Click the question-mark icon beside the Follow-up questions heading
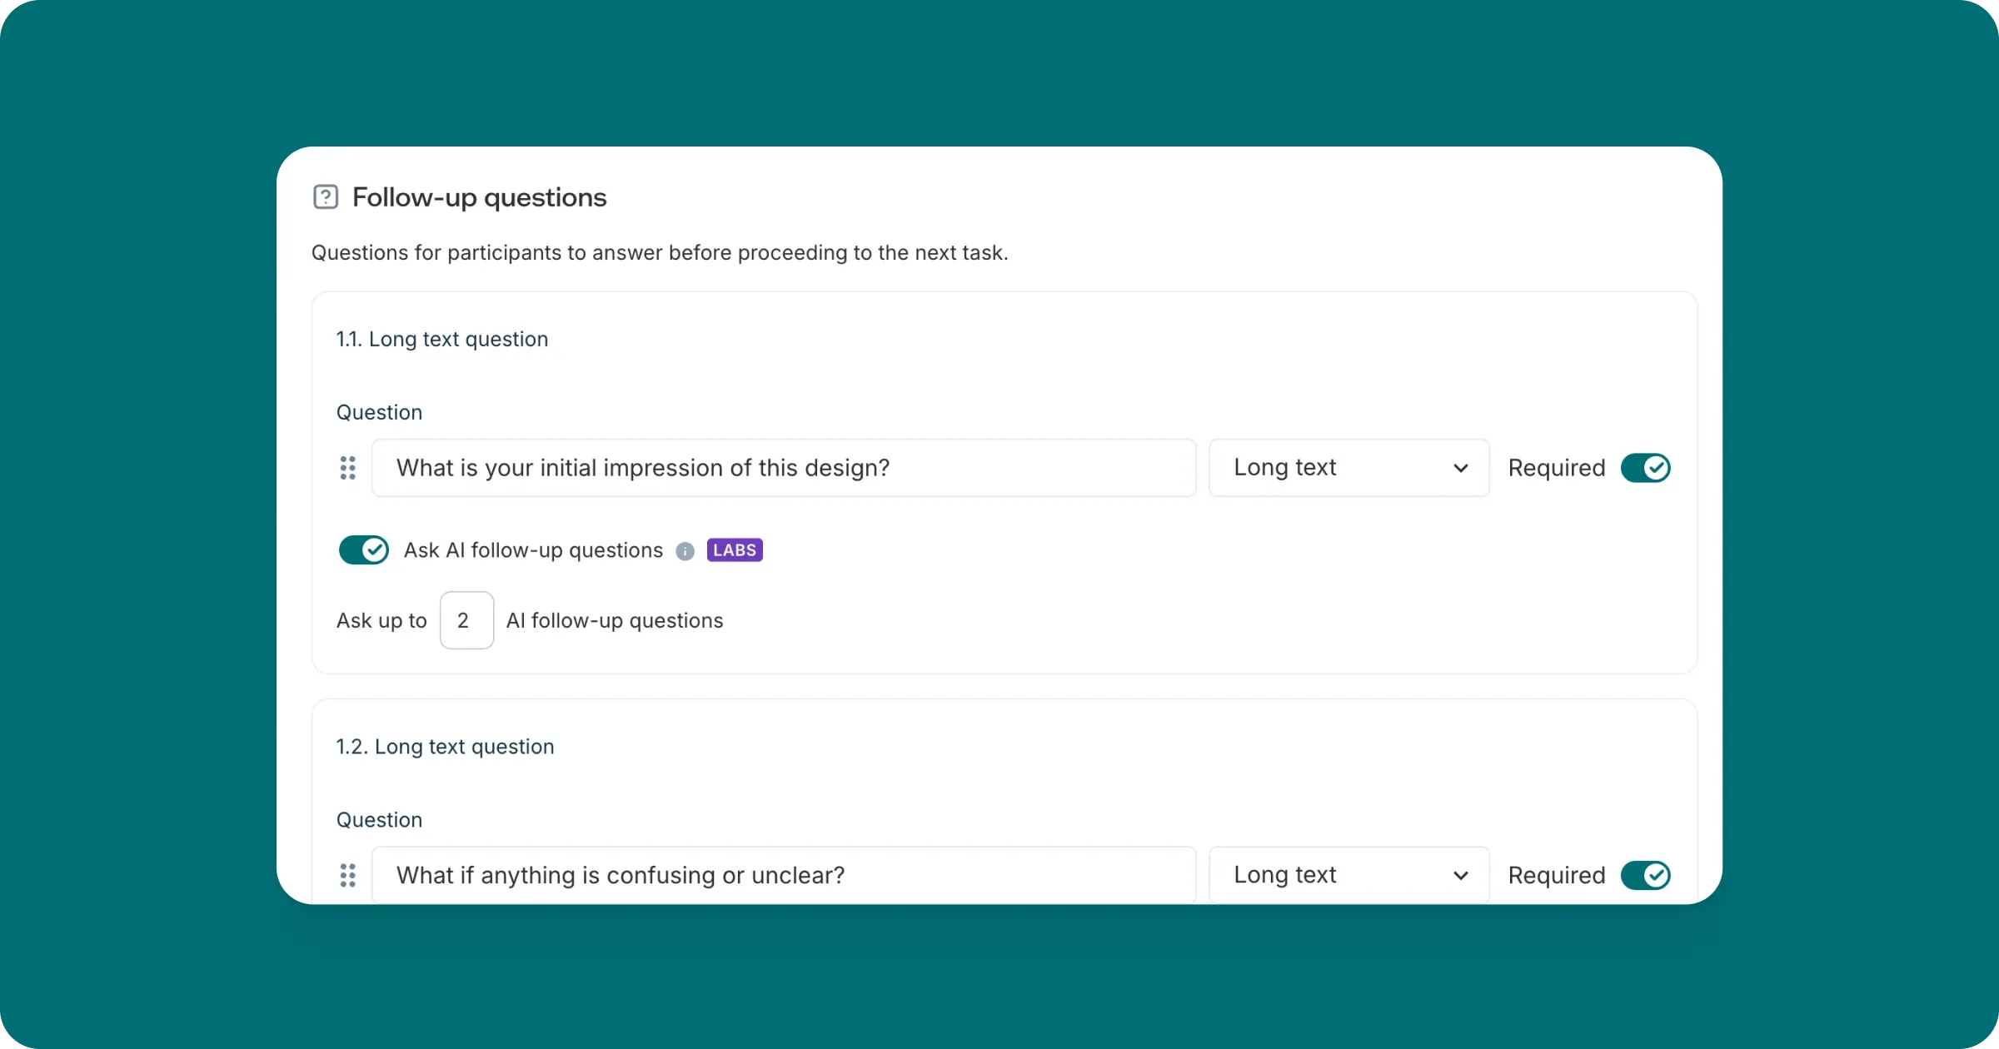 point(325,197)
